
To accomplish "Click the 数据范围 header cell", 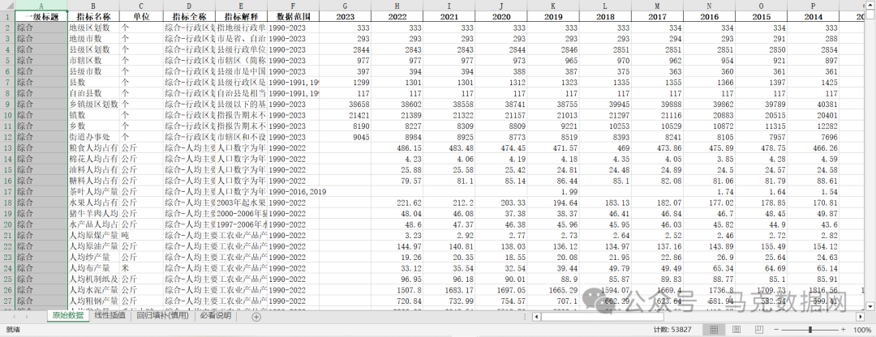I will coord(293,17).
